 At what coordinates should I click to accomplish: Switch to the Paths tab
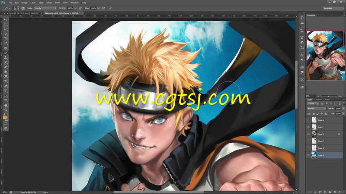(327, 100)
